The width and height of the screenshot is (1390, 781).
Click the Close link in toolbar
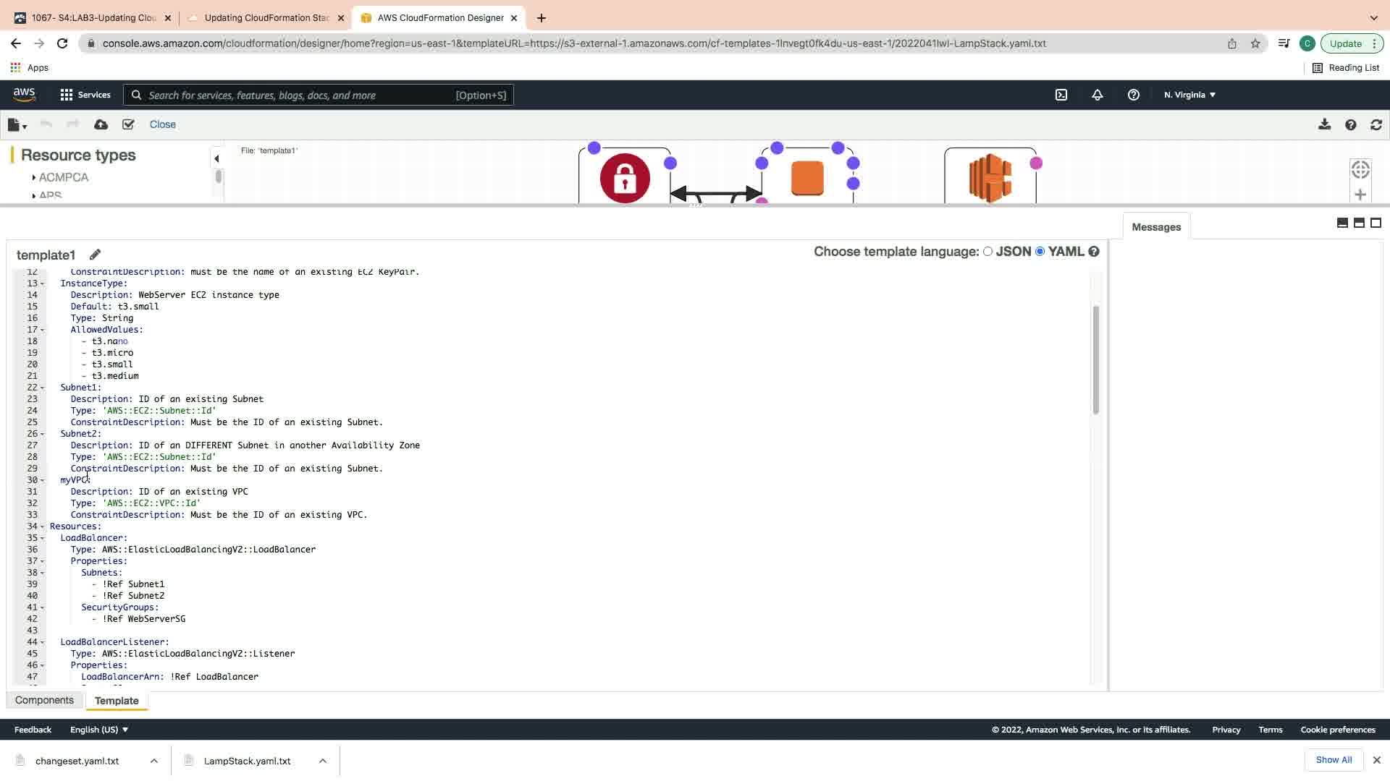pyautogui.click(x=162, y=124)
